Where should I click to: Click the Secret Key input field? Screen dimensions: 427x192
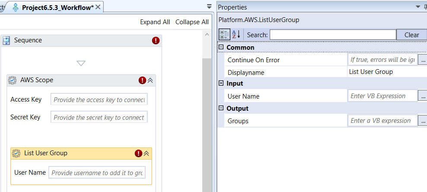click(99, 117)
